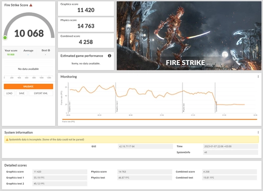Click the Physics score 14 763 tile

point(86,24)
